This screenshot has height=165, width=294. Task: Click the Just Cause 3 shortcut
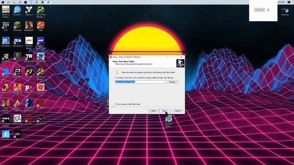(x=6, y=42)
